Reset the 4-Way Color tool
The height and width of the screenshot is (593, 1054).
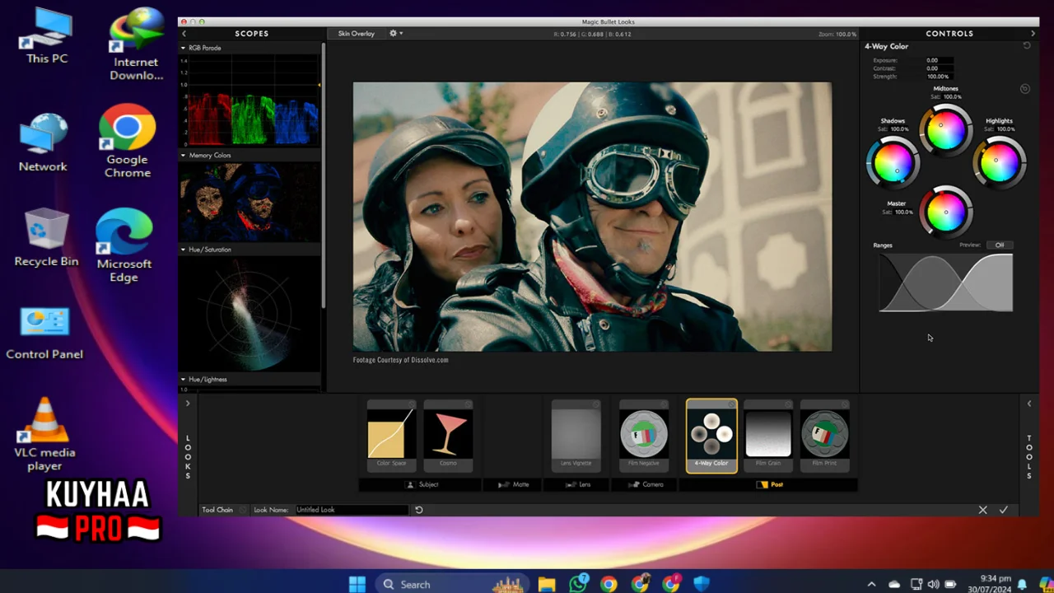click(x=1027, y=46)
